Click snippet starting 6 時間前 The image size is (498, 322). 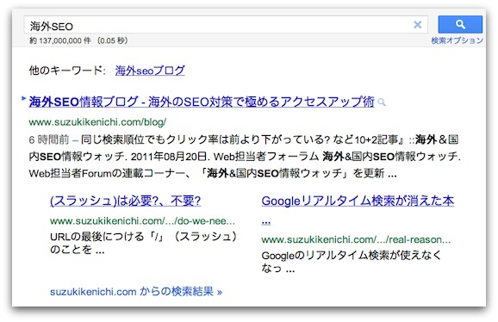pyautogui.click(x=245, y=157)
